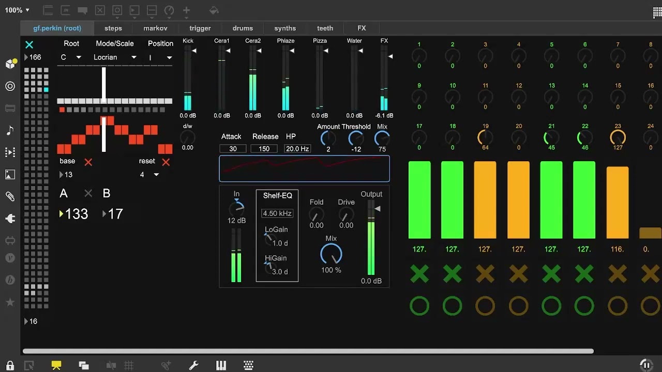Image resolution: width=662 pixels, height=372 pixels.
Task: Toggle the patcher lock icon
Action: click(x=10, y=365)
